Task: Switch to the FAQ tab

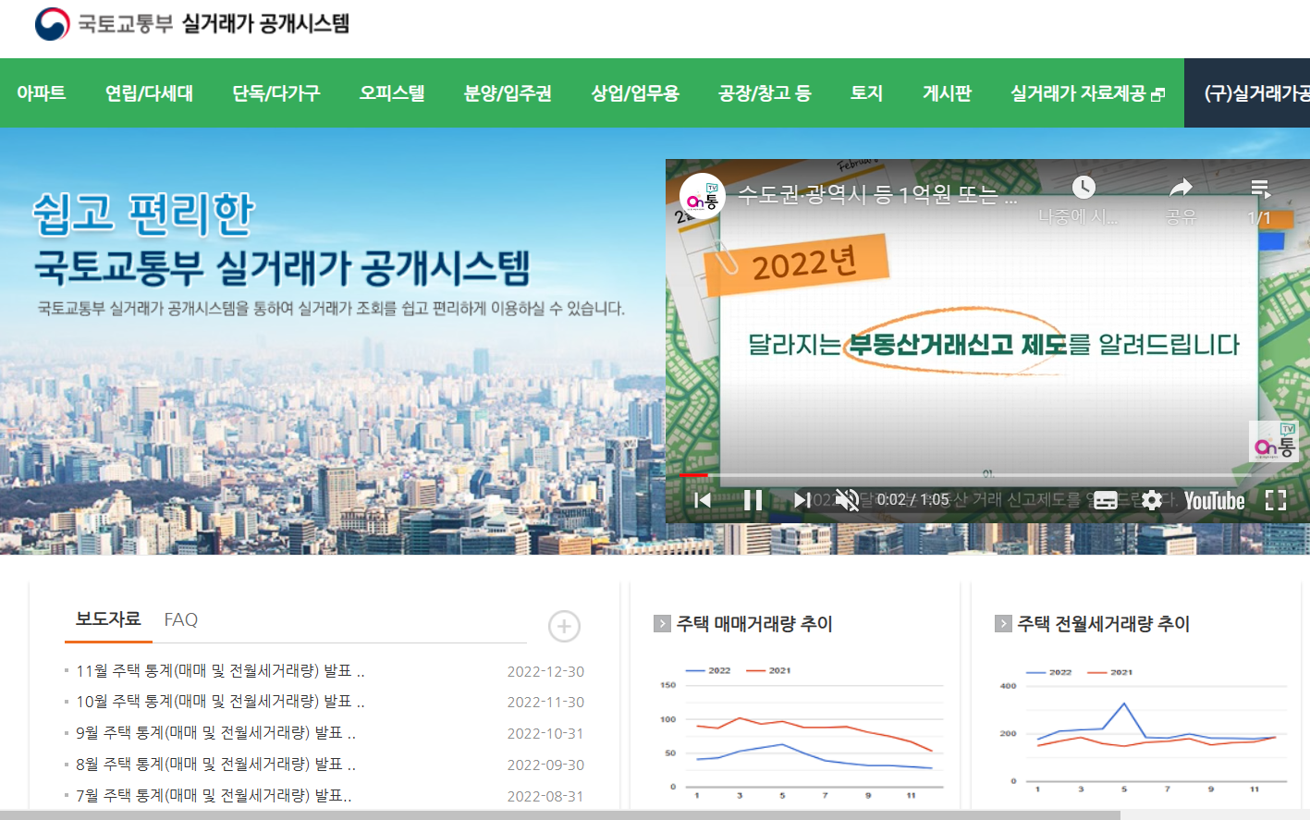Action: [x=180, y=619]
